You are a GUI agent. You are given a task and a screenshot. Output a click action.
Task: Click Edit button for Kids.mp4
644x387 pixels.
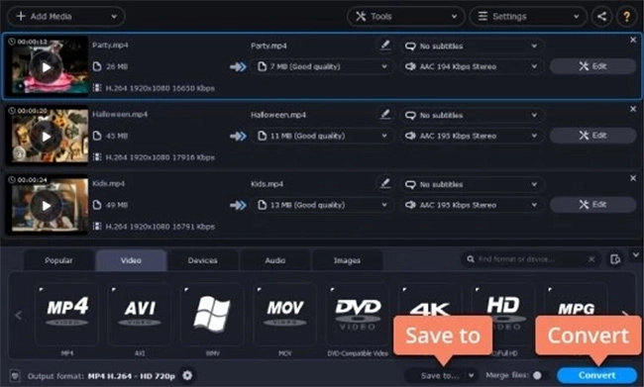point(592,204)
